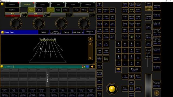Toggle the Prvw preview key
The width and height of the screenshot is (173, 97).
(112, 10)
